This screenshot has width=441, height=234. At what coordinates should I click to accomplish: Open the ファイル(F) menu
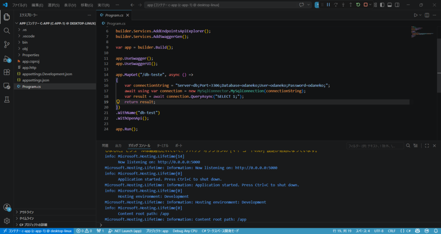19,5
